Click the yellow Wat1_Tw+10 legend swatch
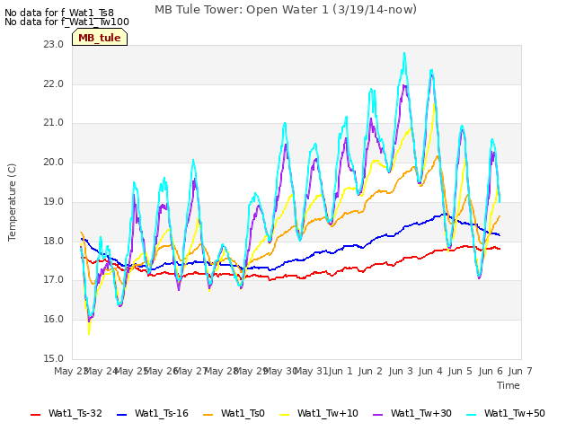The width and height of the screenshot is (575, 431). click(284, 415)
